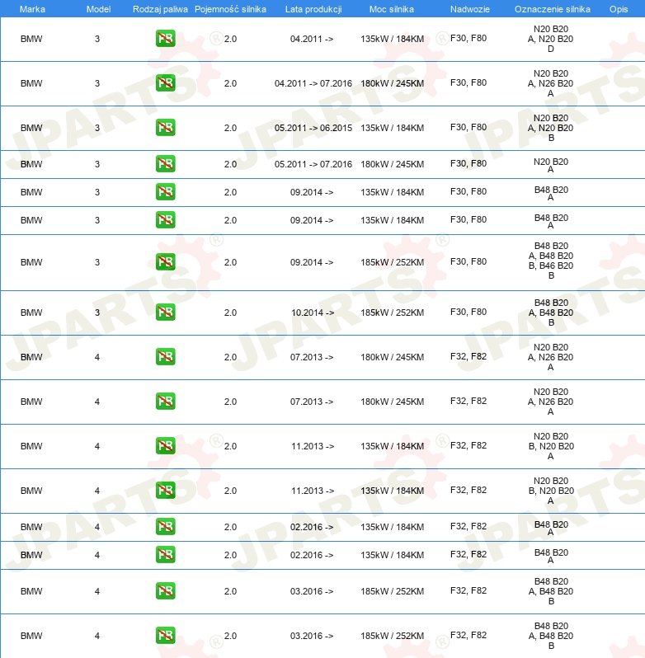Select capacity '2.0' in the 05.2011 -> 06.2015 row

(230, 128)
